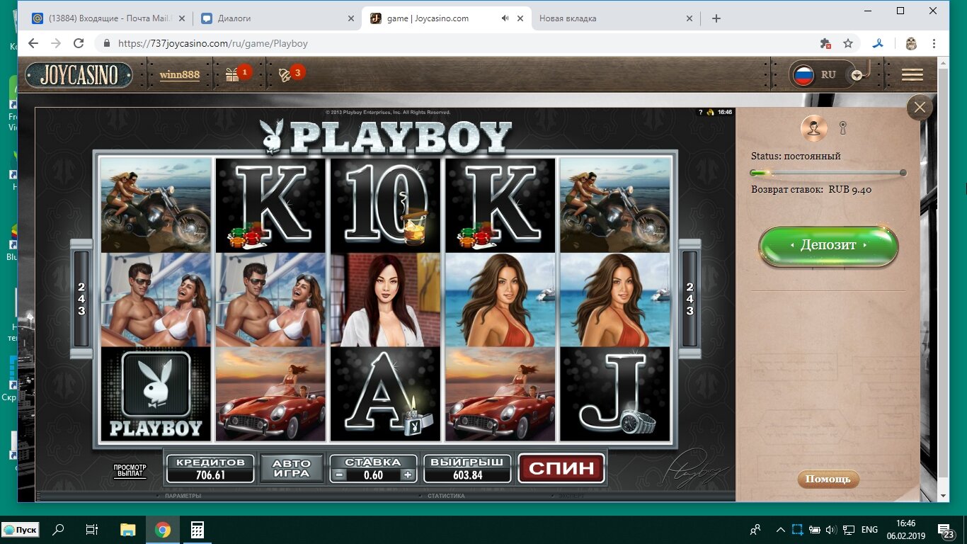Image resolution: width=967 pixels, height=544 pixels.
Task: Click the notifications icon with badge 3
Action: point(285,74)
